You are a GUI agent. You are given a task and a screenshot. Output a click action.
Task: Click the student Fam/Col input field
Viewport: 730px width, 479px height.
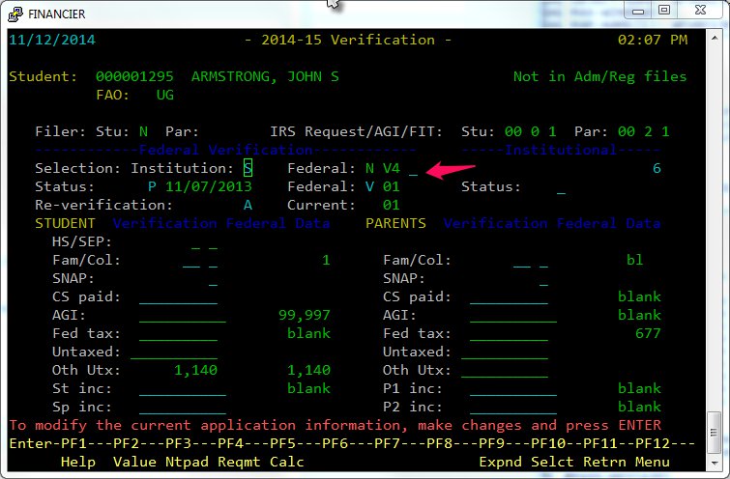200,261
